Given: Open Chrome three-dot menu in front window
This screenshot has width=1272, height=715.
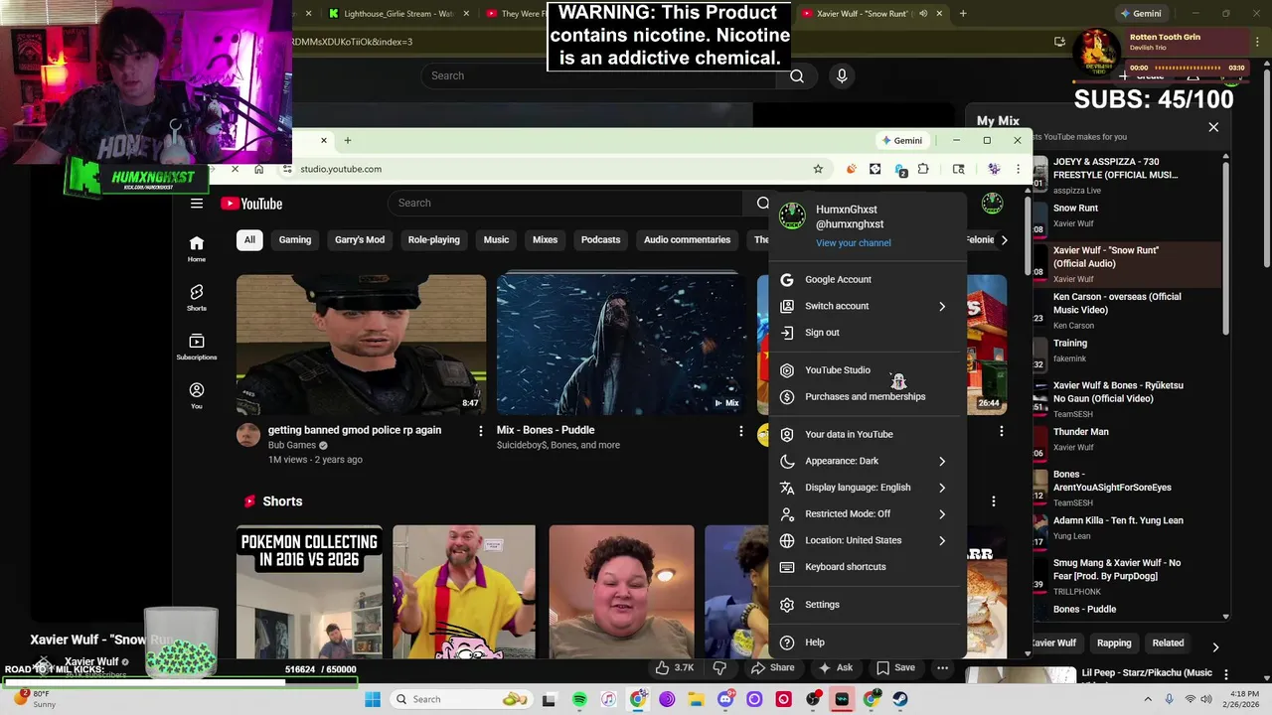Looking at the screenshot, I should 1018,169.
